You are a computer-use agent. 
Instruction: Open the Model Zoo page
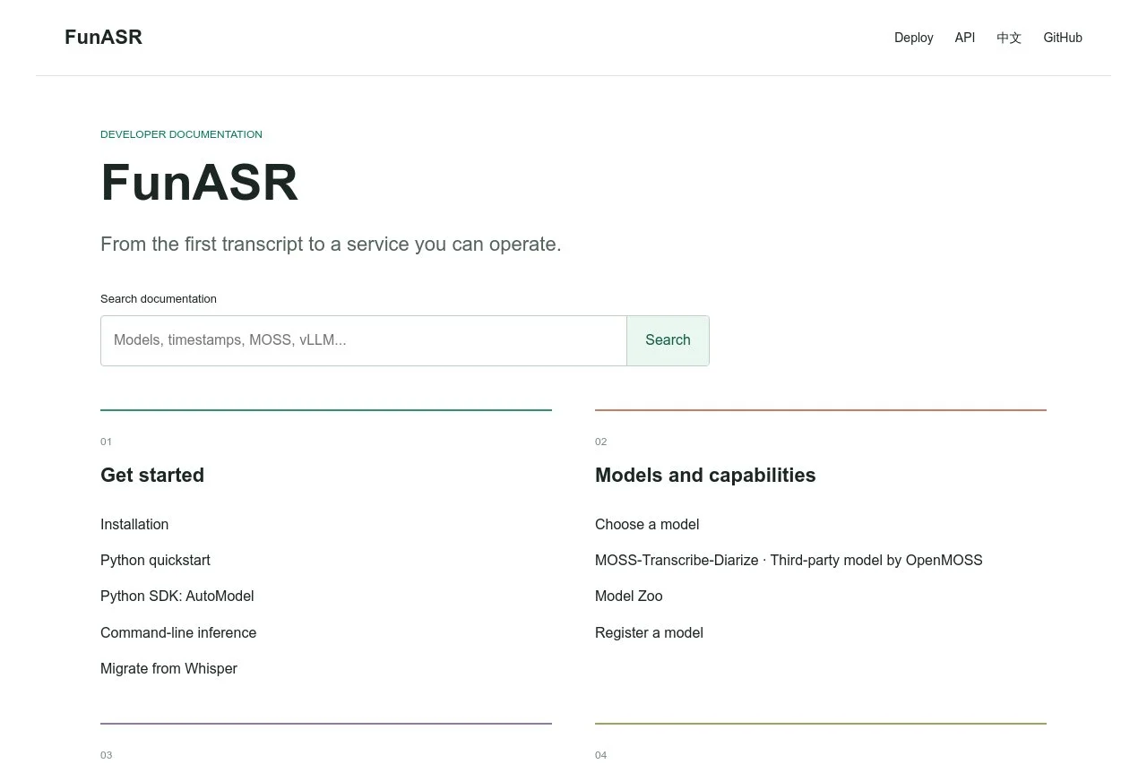(x=629, y=597)
